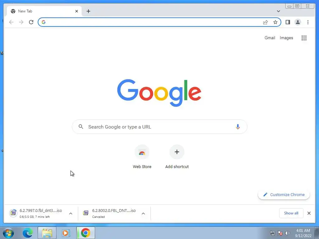Image resolution: width=319 pixels, height=239 pixels.
Task: Open Google Images link
Action: point(286,38)
